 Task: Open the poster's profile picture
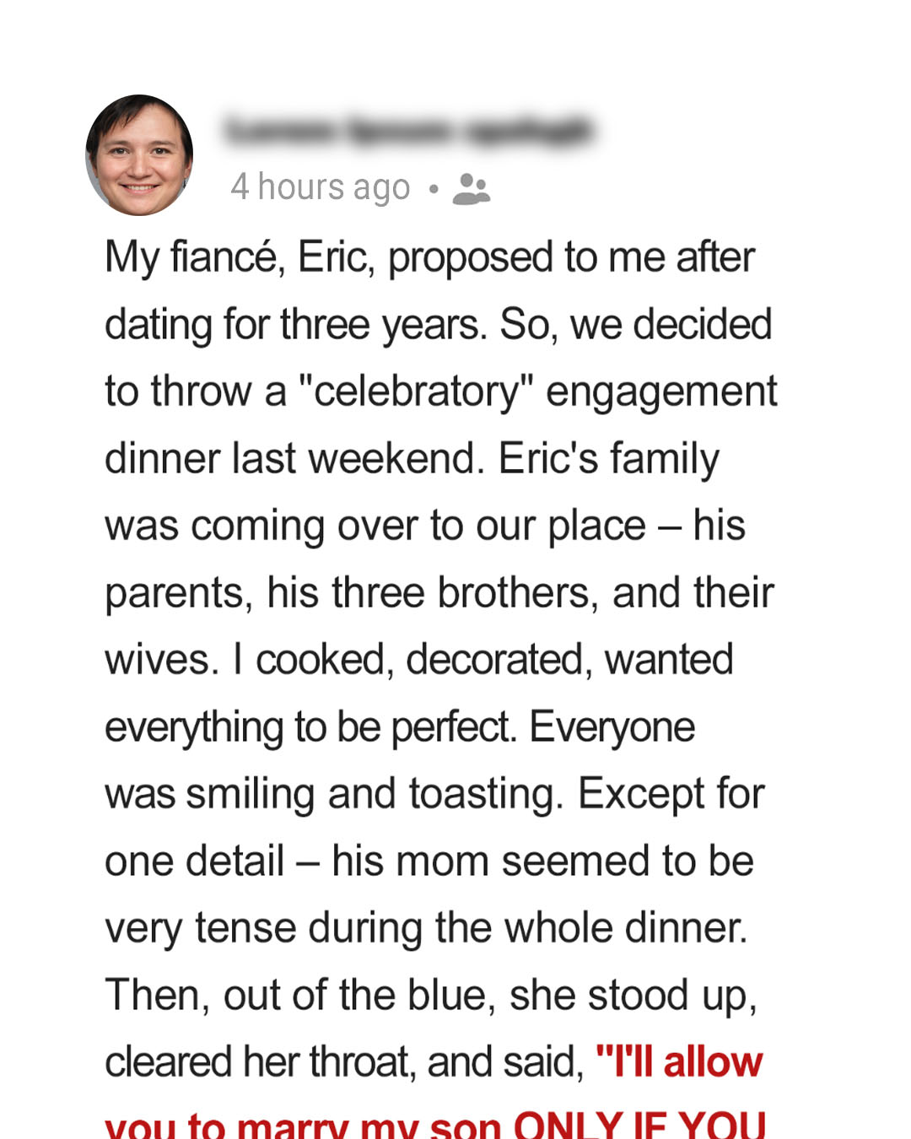pos(139,155)
